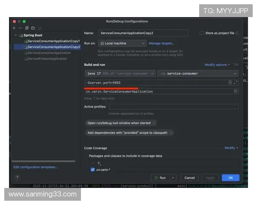
Task: Click the Manage targets link
Action: [x=161, y=43]
